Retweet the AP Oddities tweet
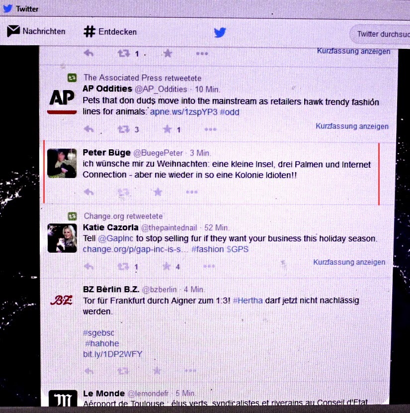This screenshot has width=410, height=413. (x=124, y=129)
